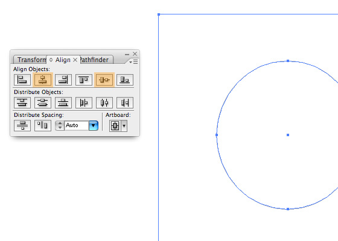The image size is (338, 241).
Task: Select Horizontal Align Center icon
Action: (43, 80)
